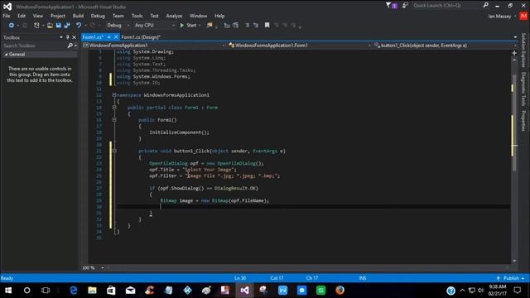
Task: Open the File menu
Action: [x=7, y=16]
